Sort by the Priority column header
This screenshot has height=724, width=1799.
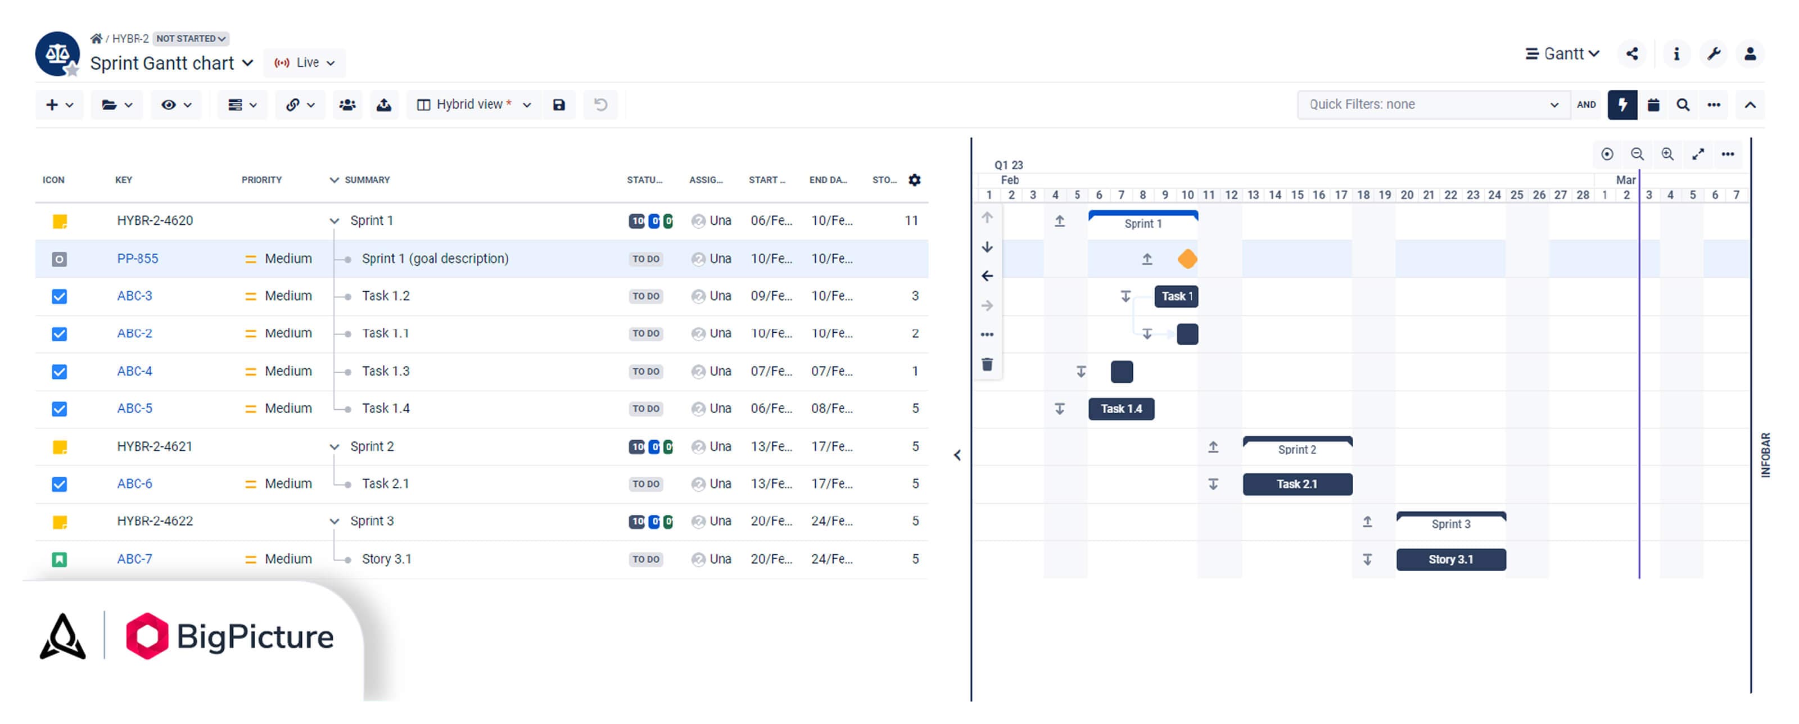[262, 180]
